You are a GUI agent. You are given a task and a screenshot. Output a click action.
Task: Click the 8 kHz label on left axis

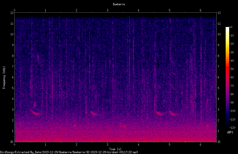pyautogui.click(x=12, y=56)
